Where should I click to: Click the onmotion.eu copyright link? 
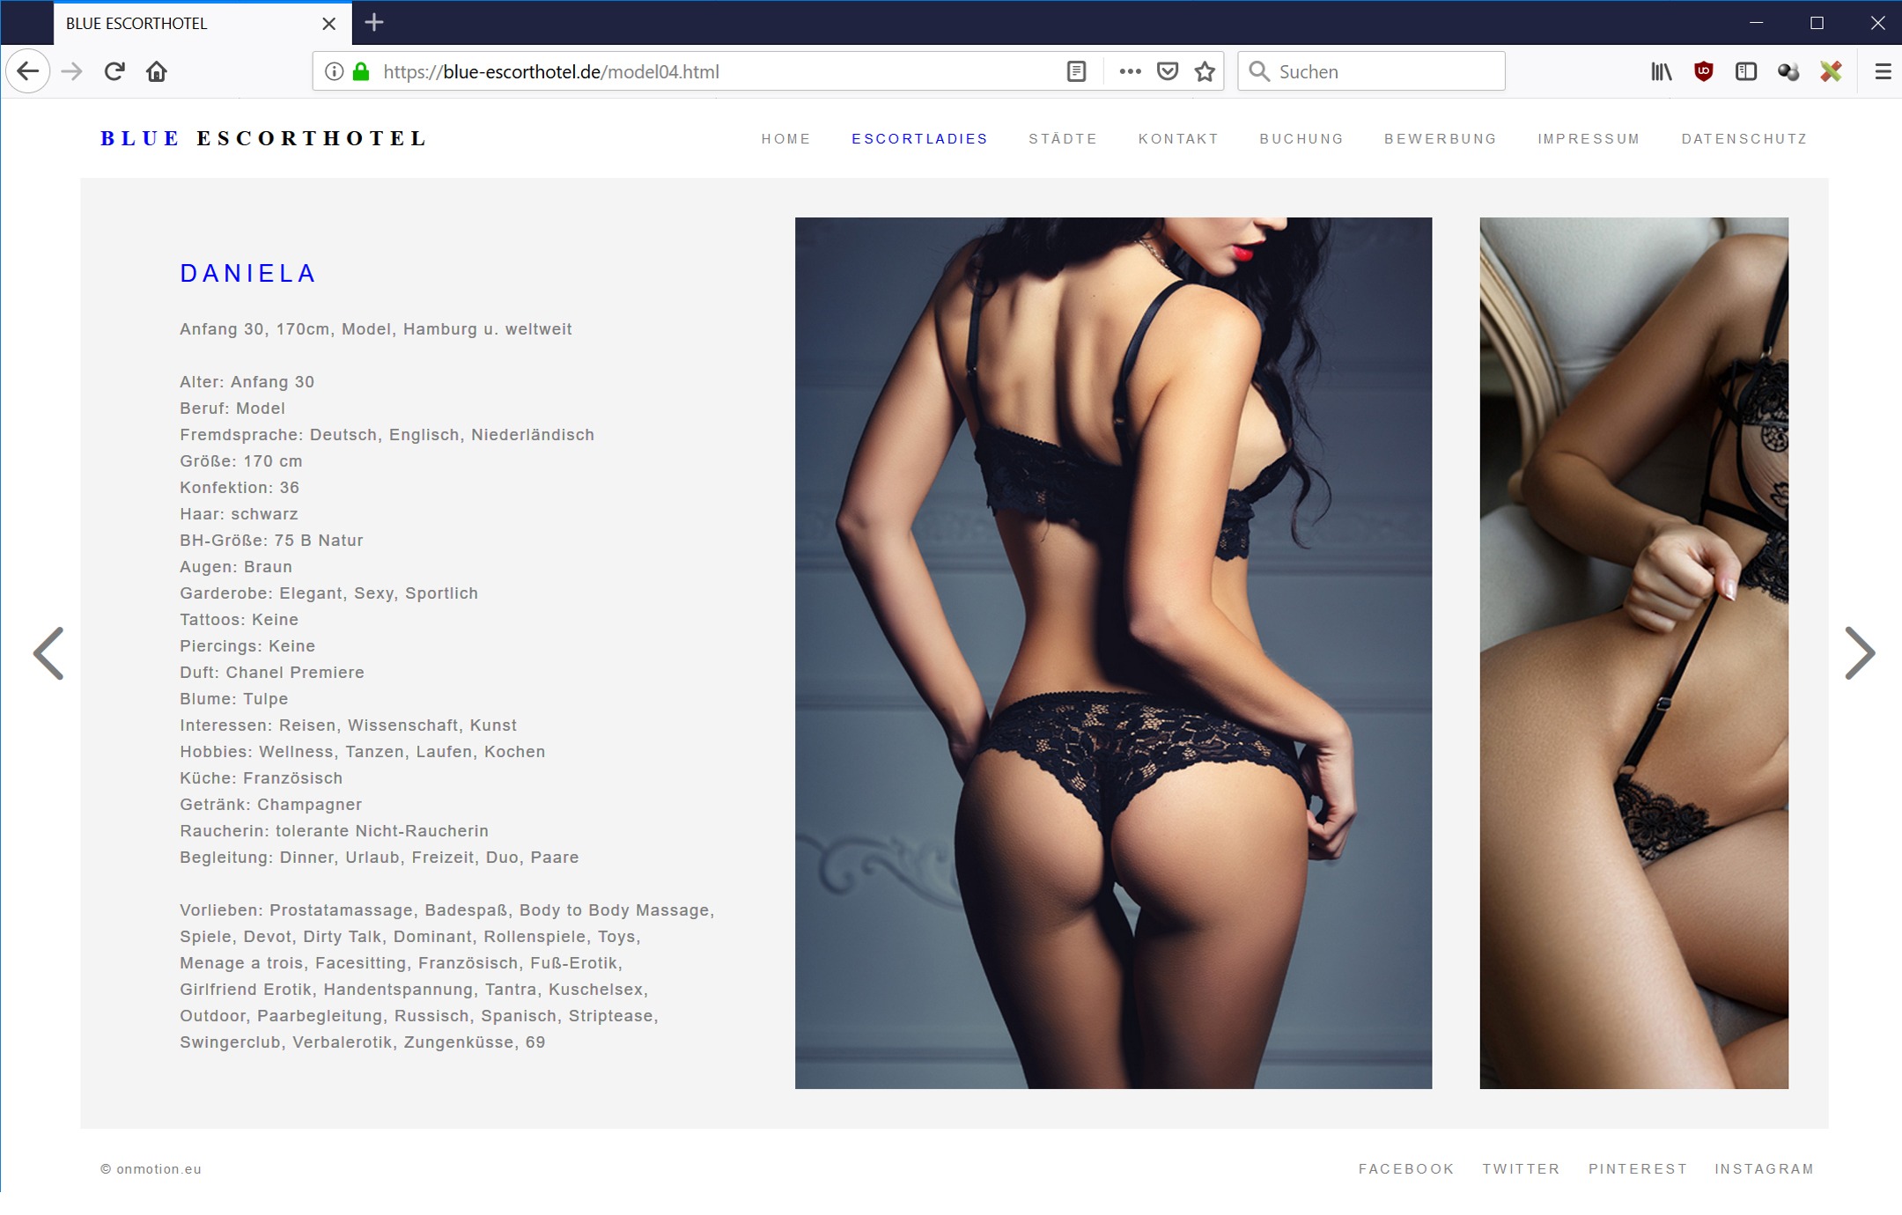click(151, 1169)
